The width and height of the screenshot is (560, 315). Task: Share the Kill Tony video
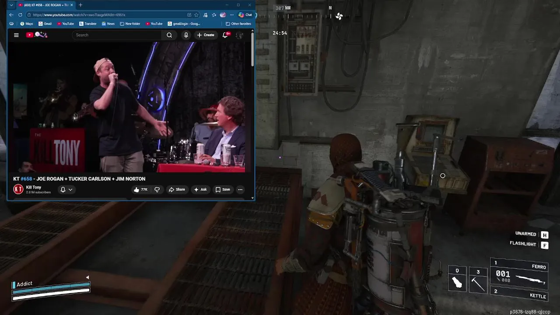[x=177, y=189]
